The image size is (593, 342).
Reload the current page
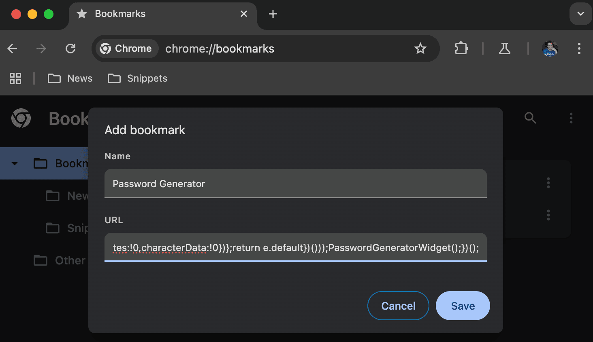(70, 49)
